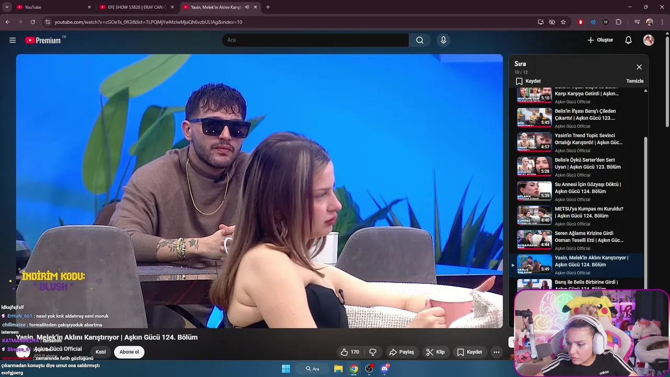Click the main video player frame

click(x=259, y=191)
